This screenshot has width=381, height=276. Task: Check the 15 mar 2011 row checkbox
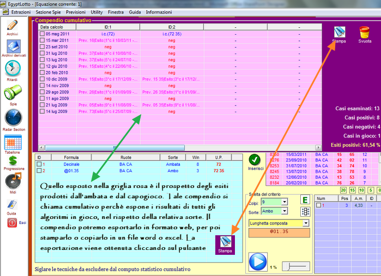point(43,40)
